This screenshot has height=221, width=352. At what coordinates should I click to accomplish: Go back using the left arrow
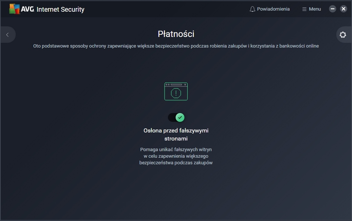7,35
